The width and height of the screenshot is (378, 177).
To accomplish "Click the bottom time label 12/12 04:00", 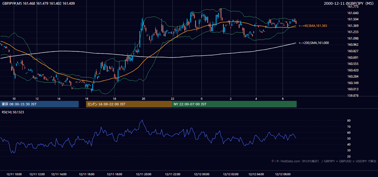I will [256, 174].
